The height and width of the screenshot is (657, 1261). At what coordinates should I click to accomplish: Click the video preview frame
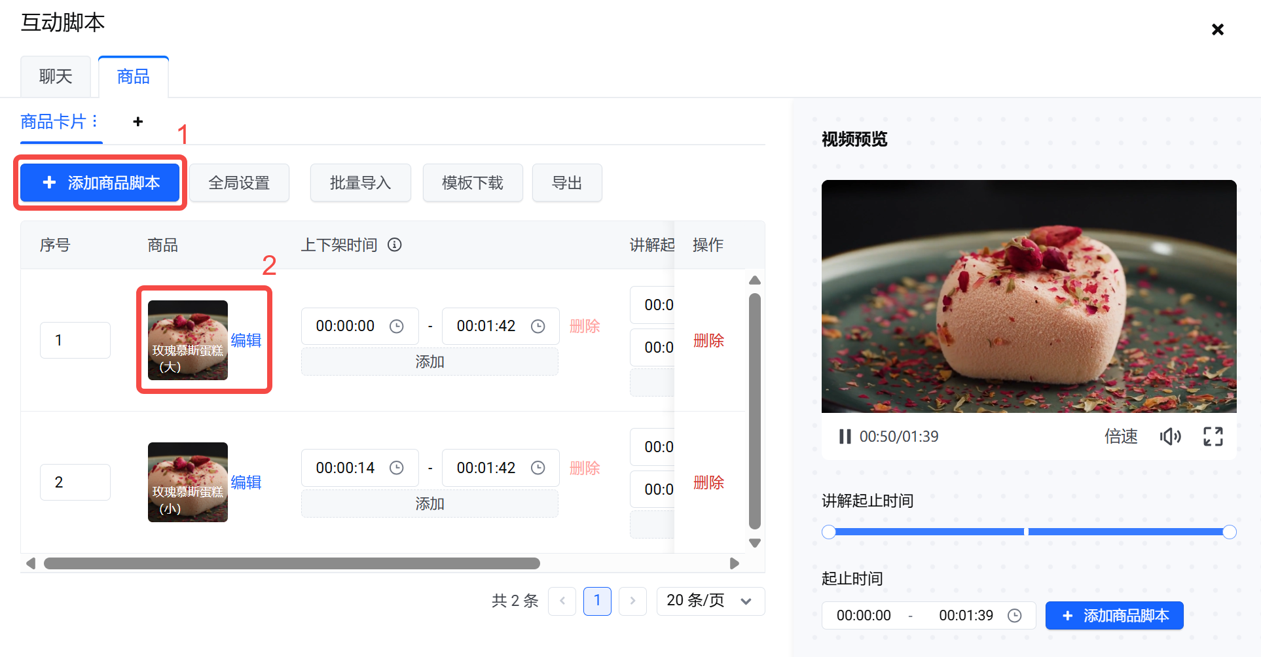click(x=1029, y=296)
